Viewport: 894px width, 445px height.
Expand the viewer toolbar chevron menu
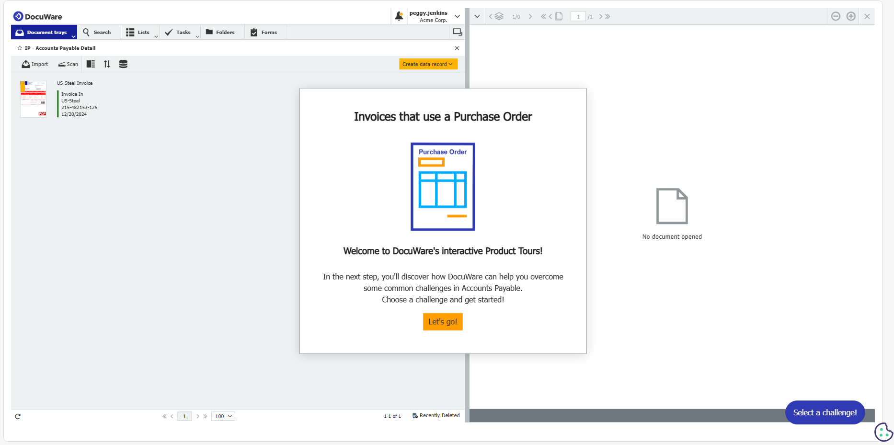(477, 16)
